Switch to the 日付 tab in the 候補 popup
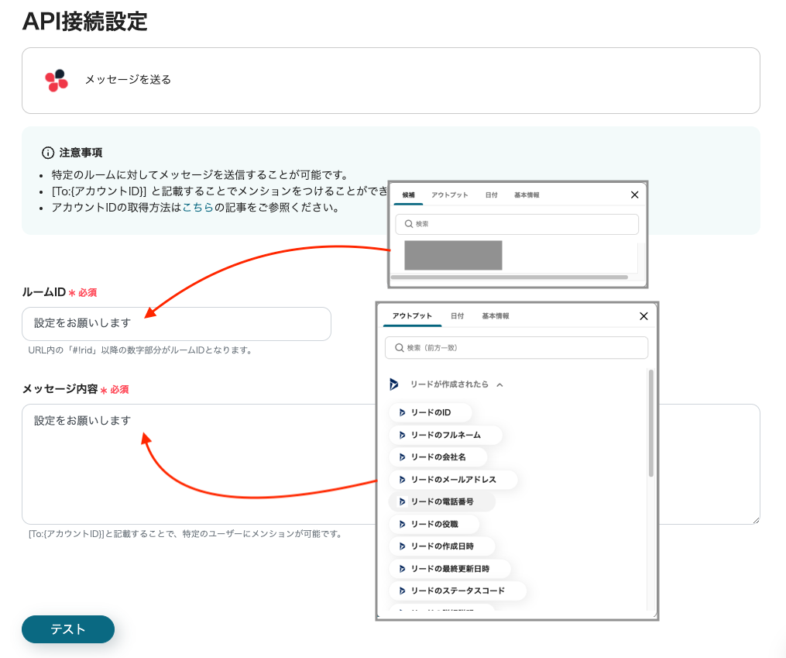786x658 pixels. 491,195
